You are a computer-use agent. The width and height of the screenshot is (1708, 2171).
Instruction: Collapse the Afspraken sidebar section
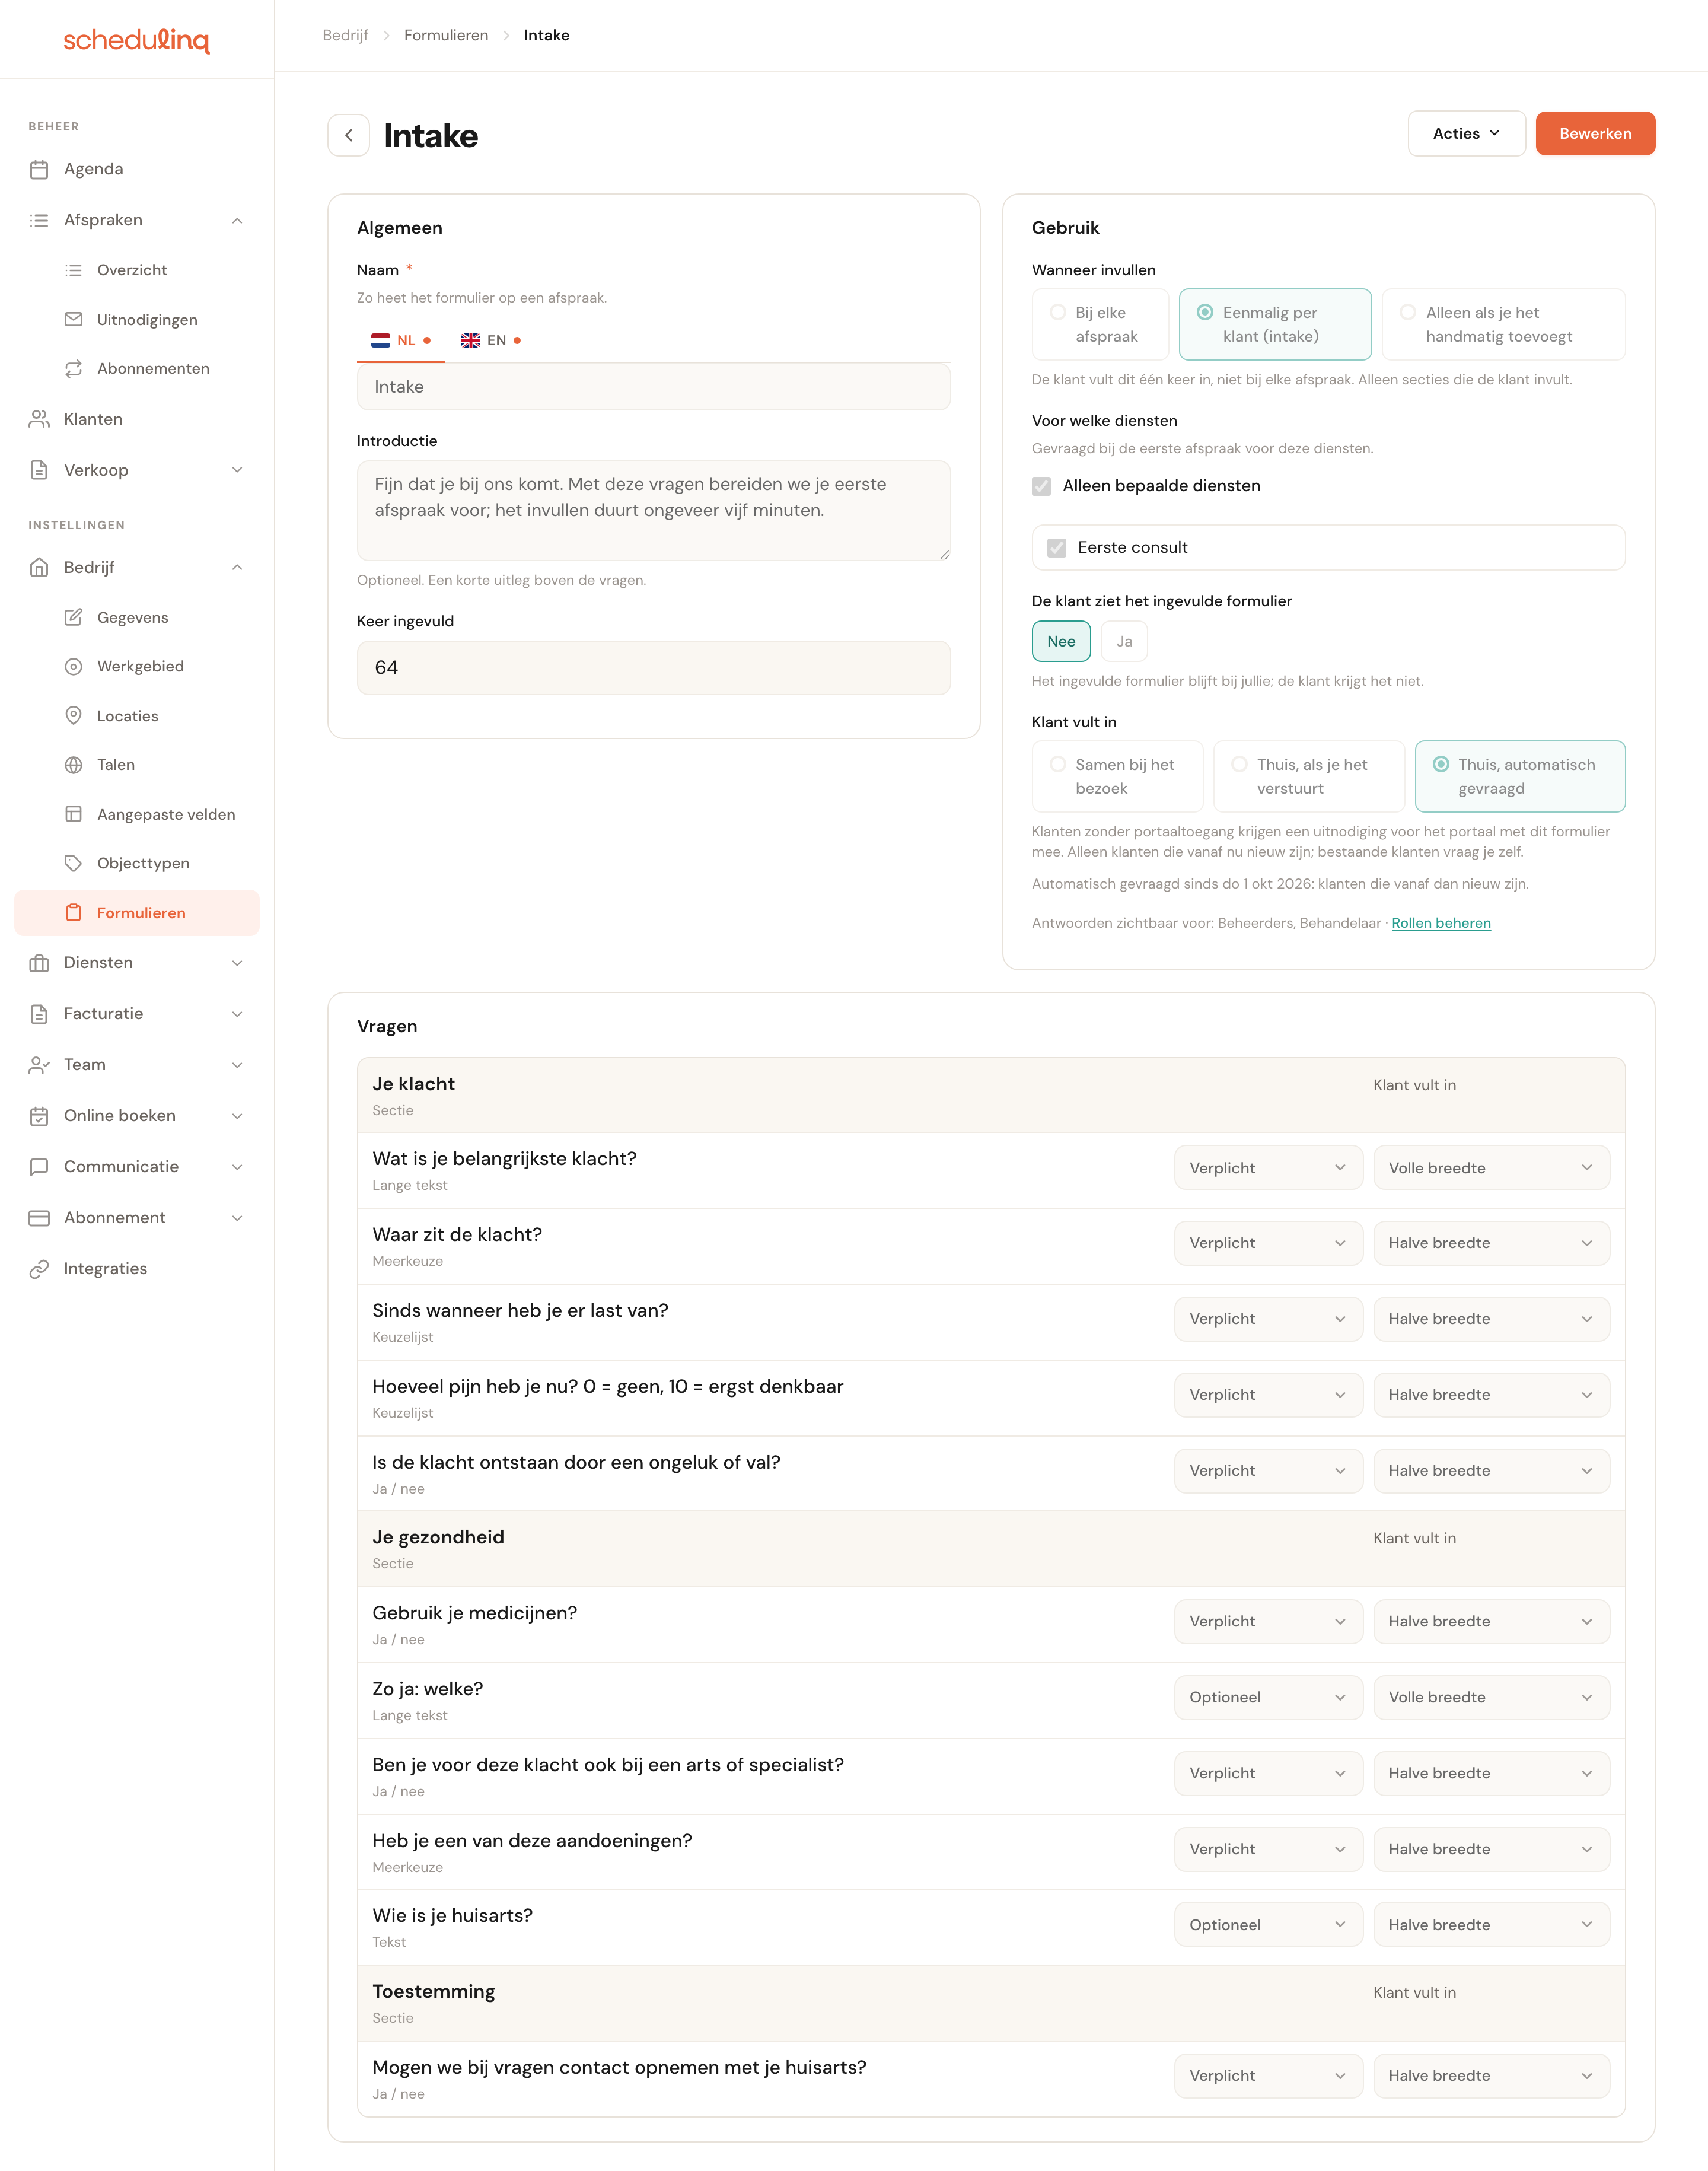tap(237, 220)
